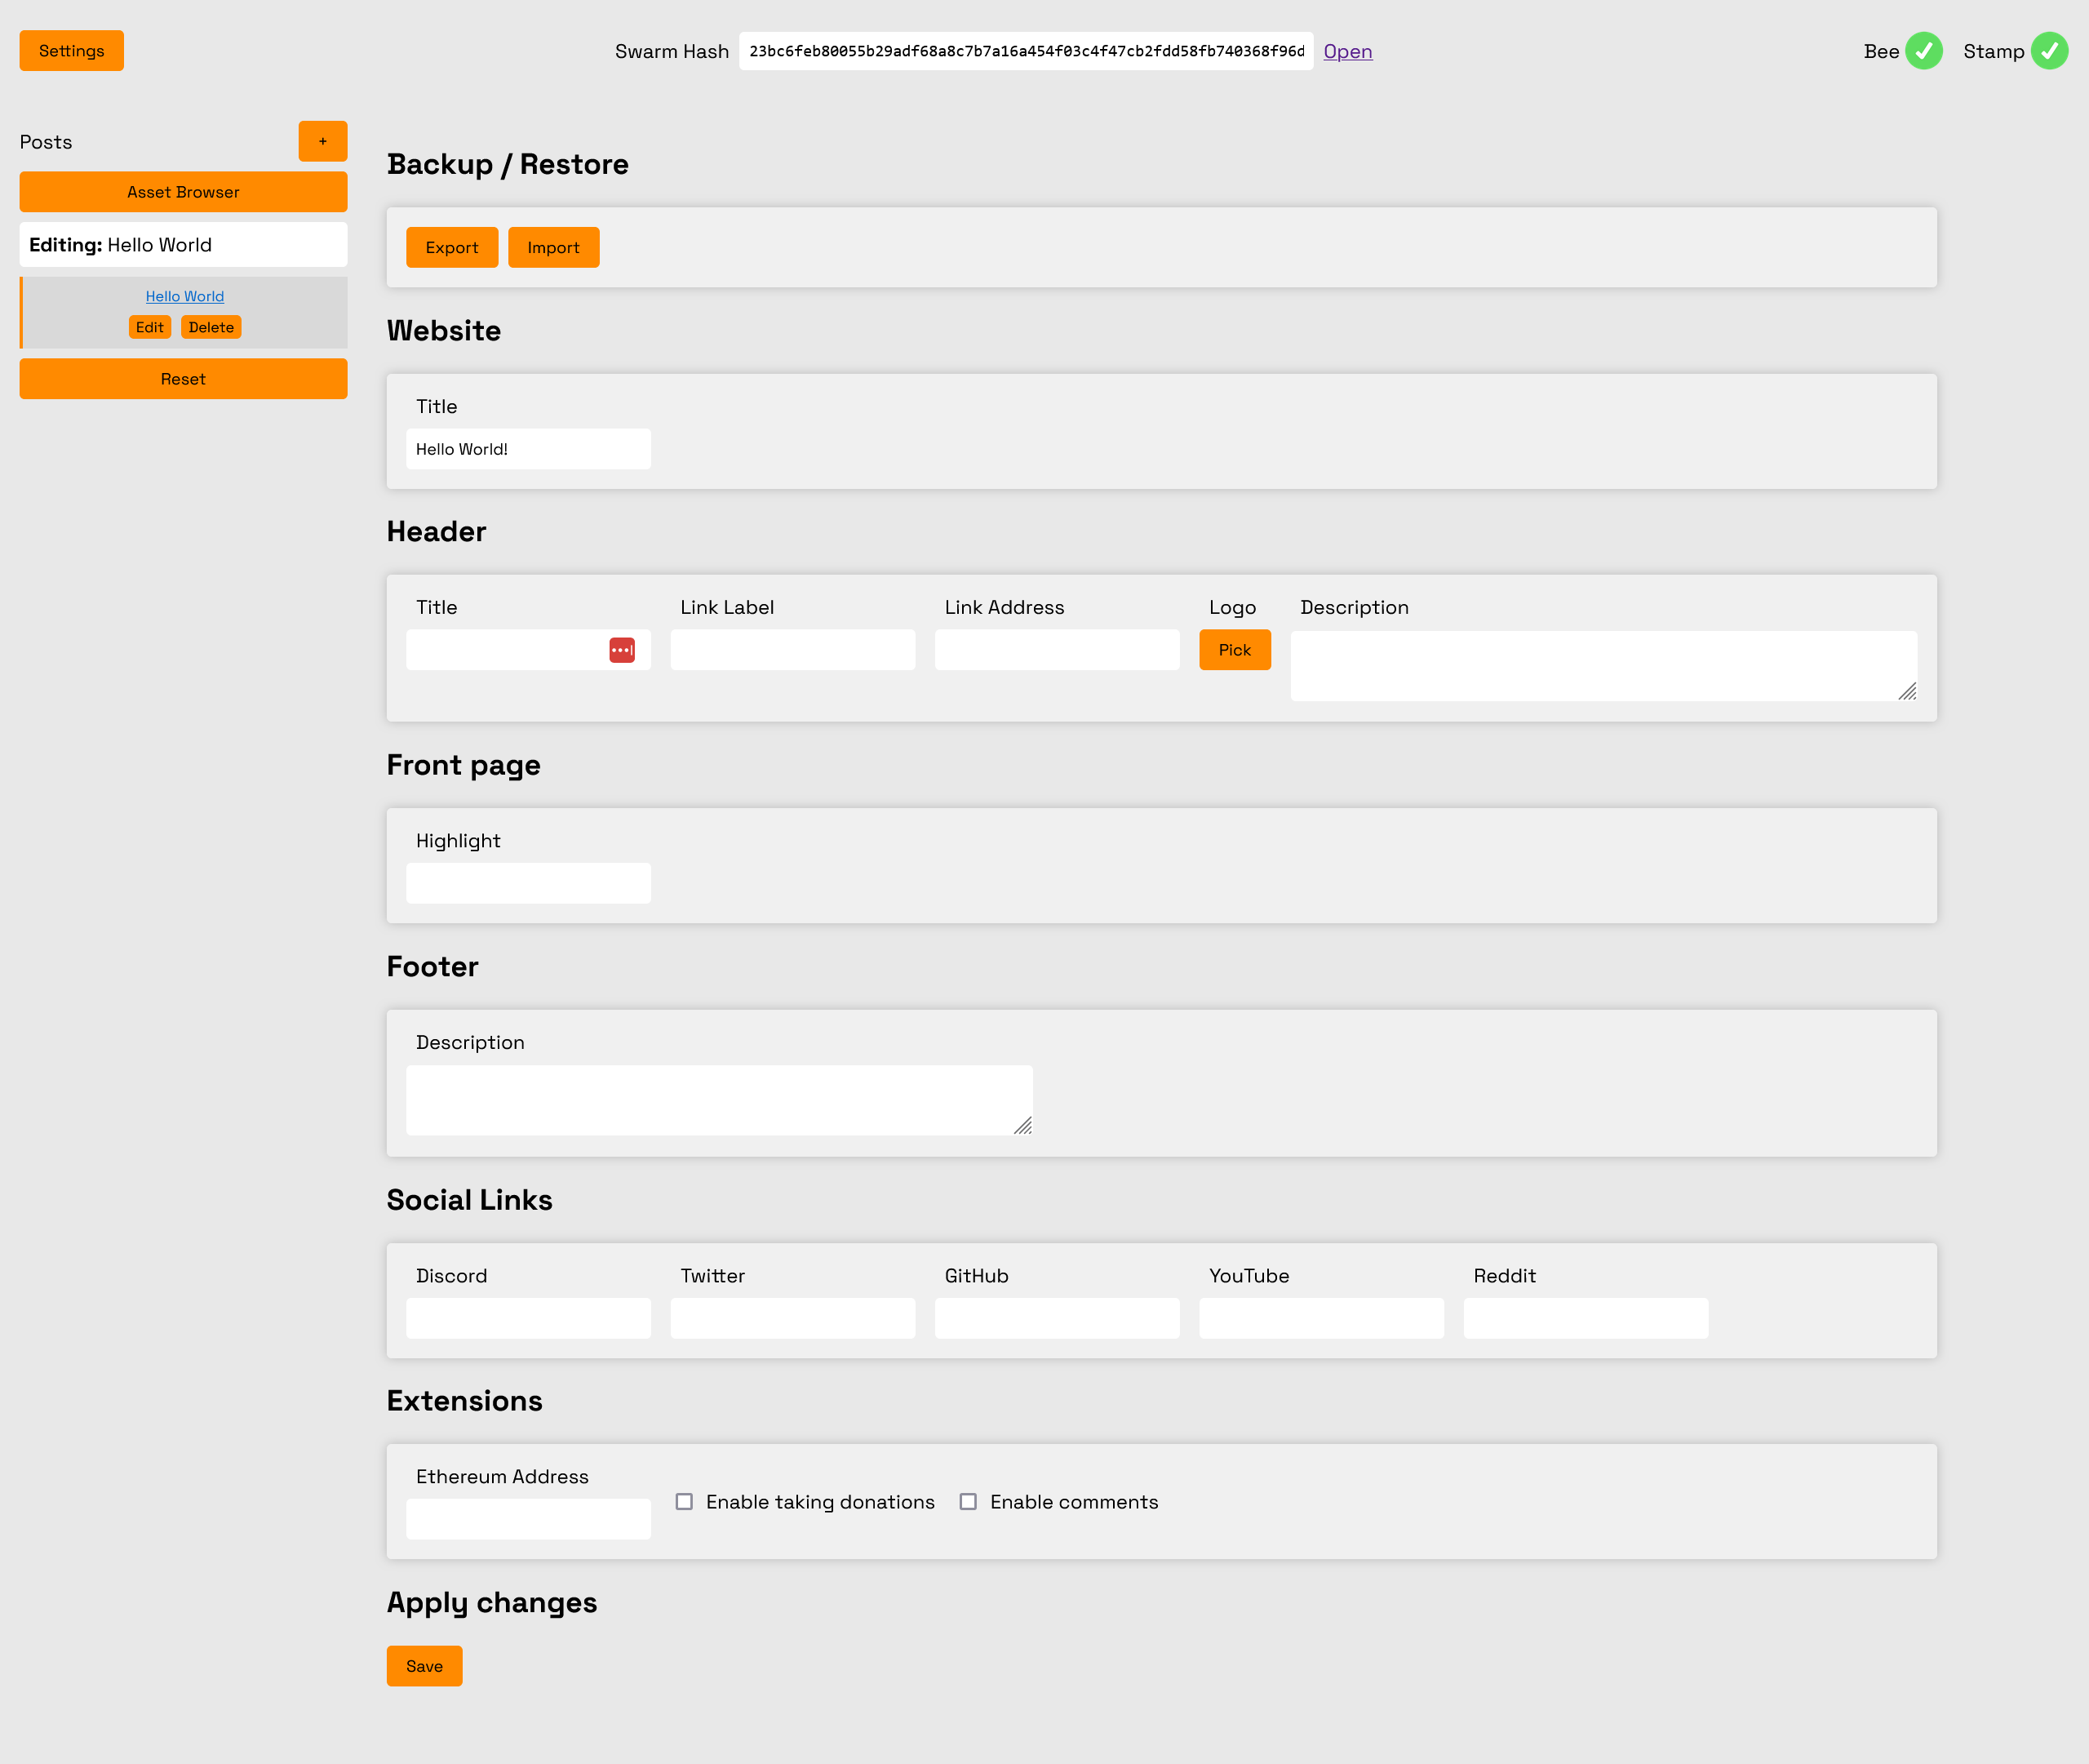Pick a logo for the header
This screenshot has width=2089, height=1764.
click(1234, 650)
